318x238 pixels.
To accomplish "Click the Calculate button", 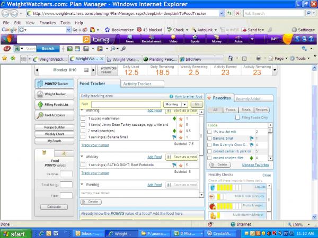I will (x=54, y=207).
